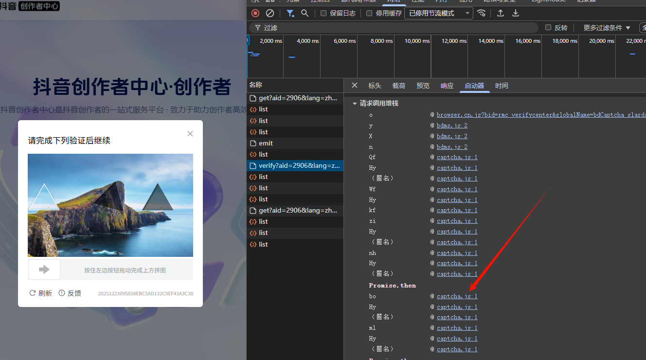
Task: Select the emit request row
Action: [x=295, y=143]
